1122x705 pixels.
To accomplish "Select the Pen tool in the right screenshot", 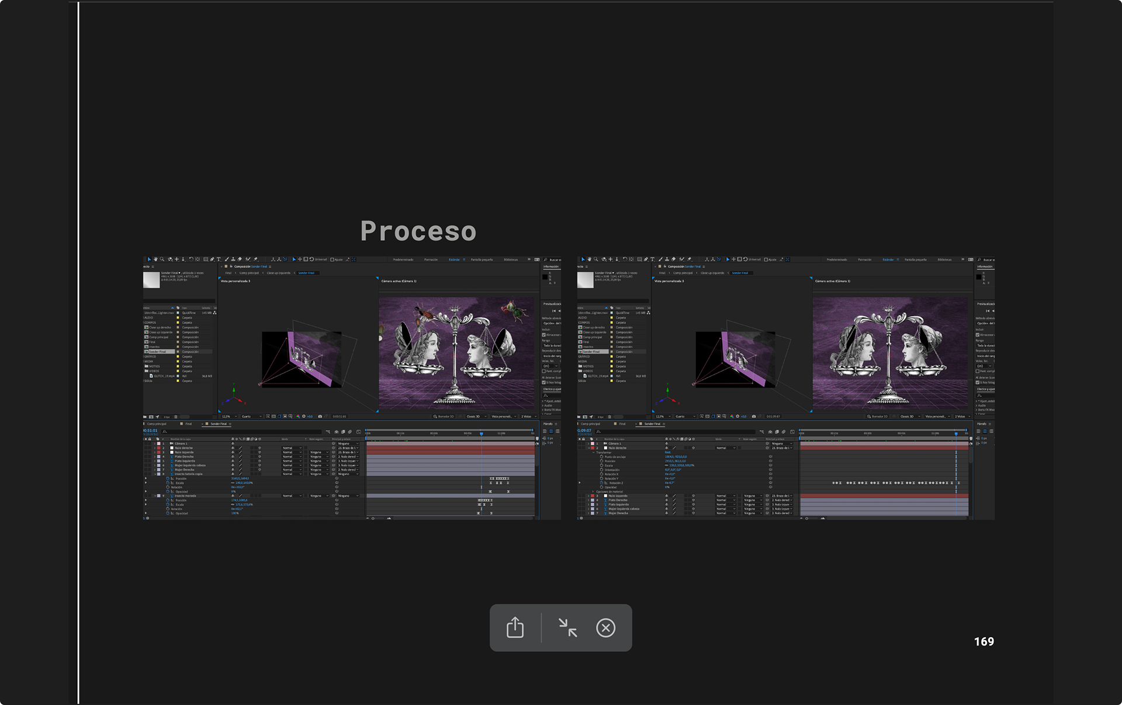I will pos(646,259).
